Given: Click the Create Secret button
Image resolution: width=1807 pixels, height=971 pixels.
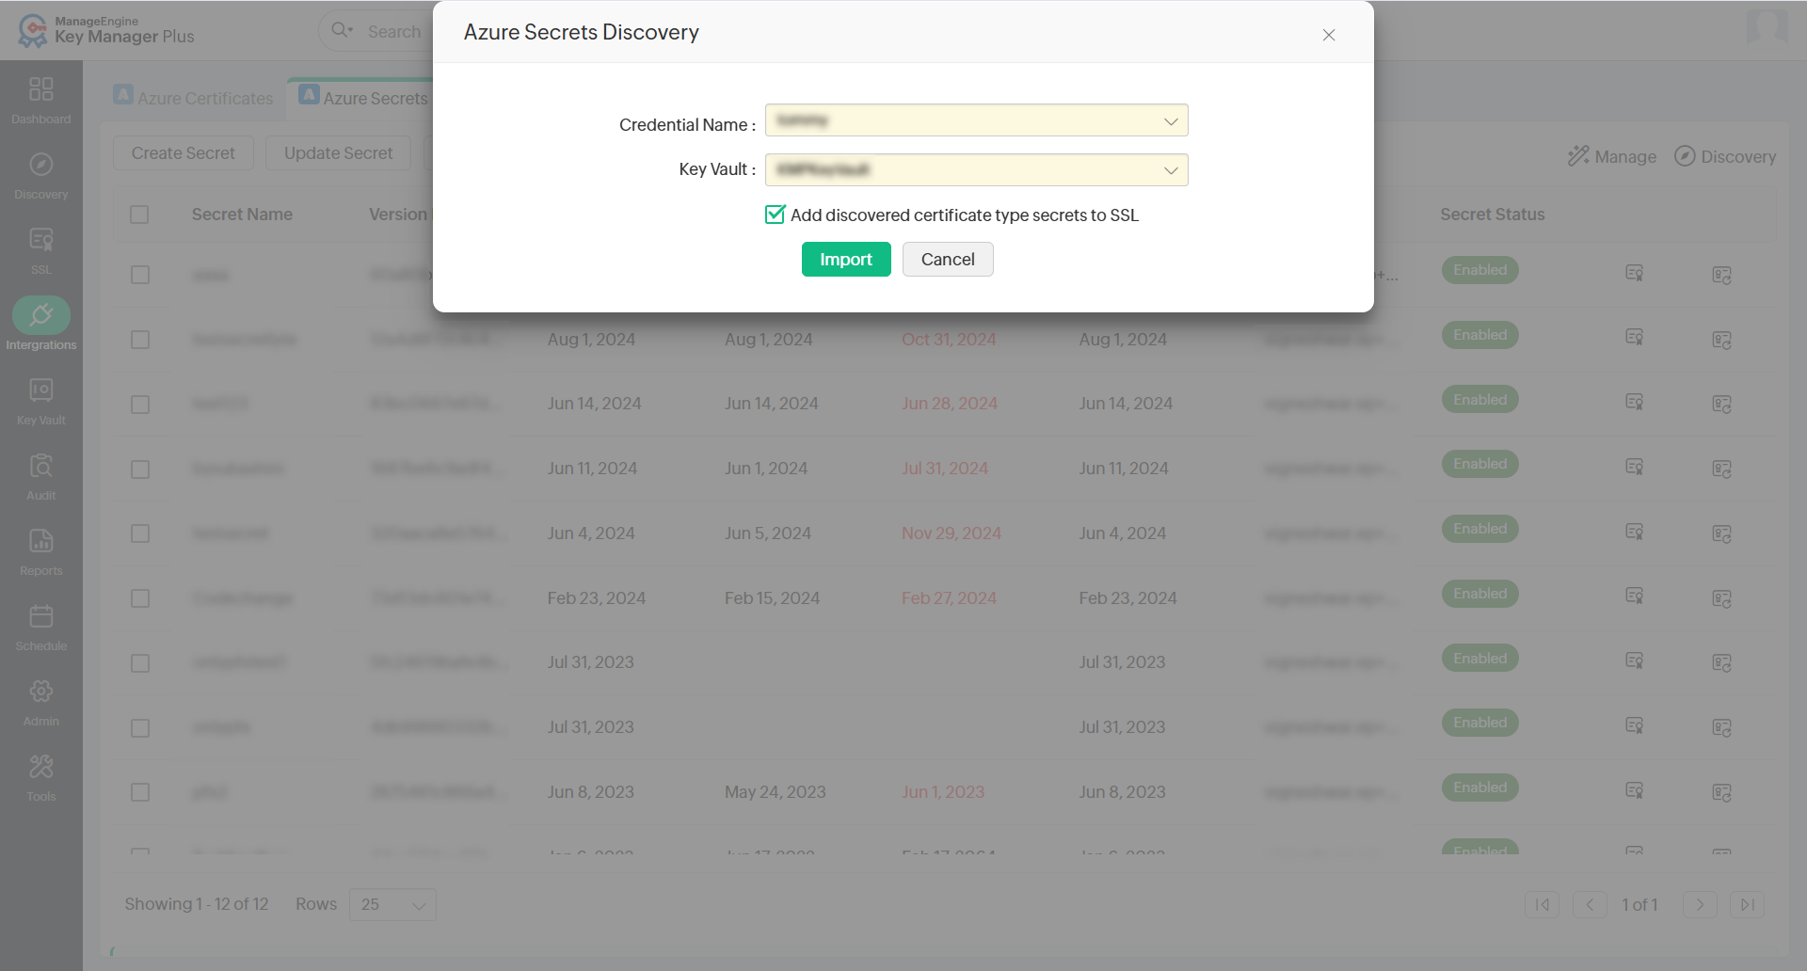Looking at the screenshot, I should [x=184, y=153].
